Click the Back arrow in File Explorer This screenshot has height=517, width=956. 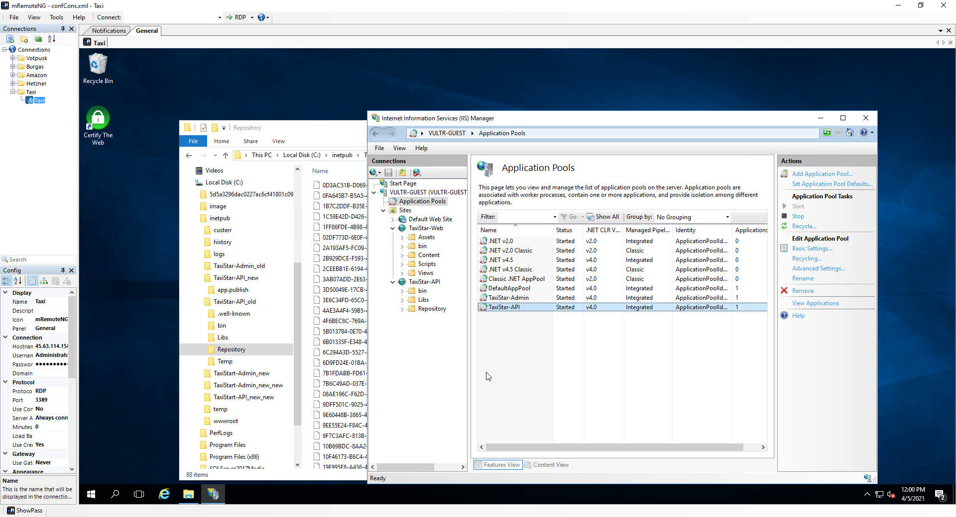click(189, 156)
